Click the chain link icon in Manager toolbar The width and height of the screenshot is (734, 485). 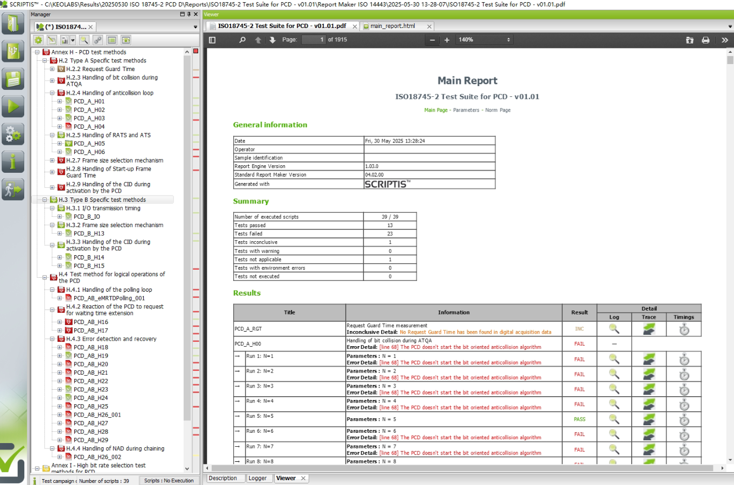(x=97, y=40)
